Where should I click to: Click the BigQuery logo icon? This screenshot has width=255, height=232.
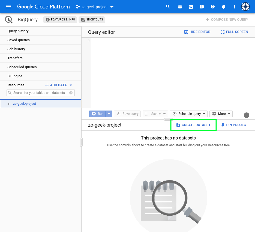pyautogui.click(x=9, y=20)
